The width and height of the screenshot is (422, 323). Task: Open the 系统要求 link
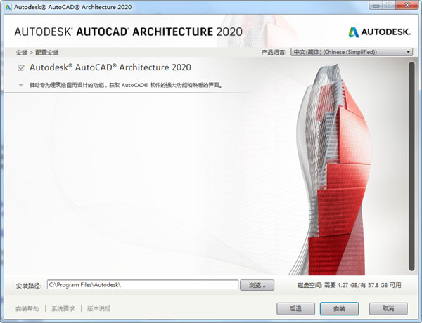coord(65,308)
